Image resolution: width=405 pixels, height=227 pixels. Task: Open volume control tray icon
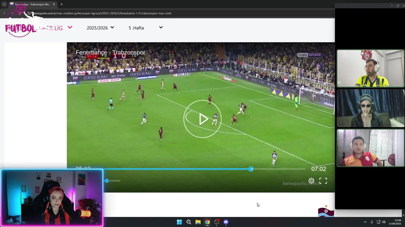[384, 222]
